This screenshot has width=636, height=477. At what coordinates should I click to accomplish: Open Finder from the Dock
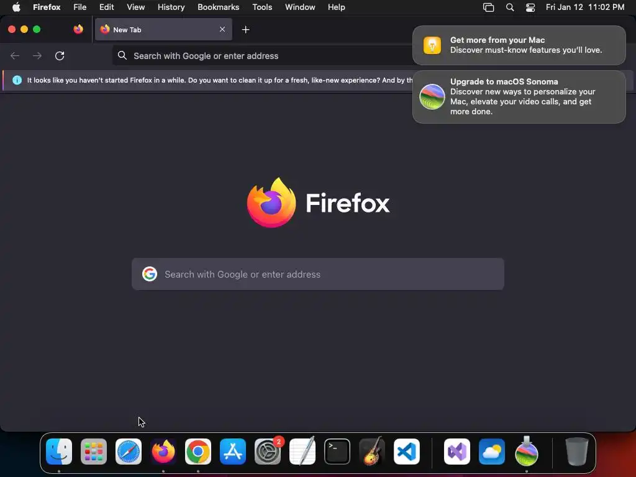59,452
